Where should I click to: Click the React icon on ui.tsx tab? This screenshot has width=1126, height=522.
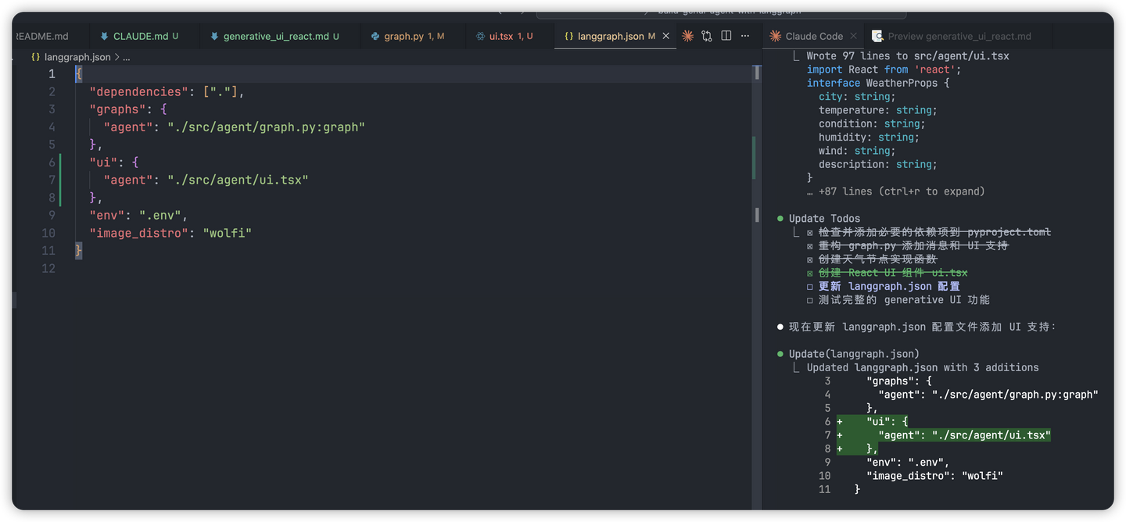pyautogui.click(x=480, y=36)
